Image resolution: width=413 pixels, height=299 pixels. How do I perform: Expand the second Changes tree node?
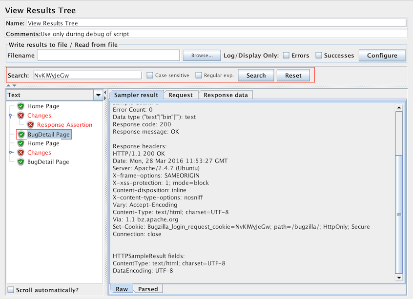point(10,153)
